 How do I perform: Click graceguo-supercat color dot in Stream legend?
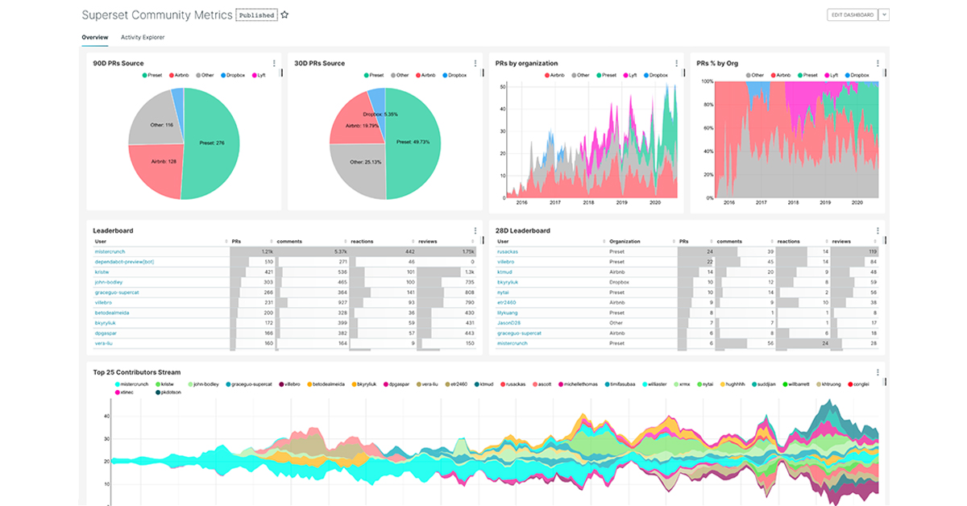point(229,384)
